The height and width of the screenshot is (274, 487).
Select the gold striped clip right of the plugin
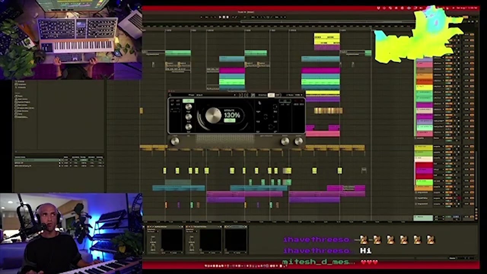coord(328,111)
